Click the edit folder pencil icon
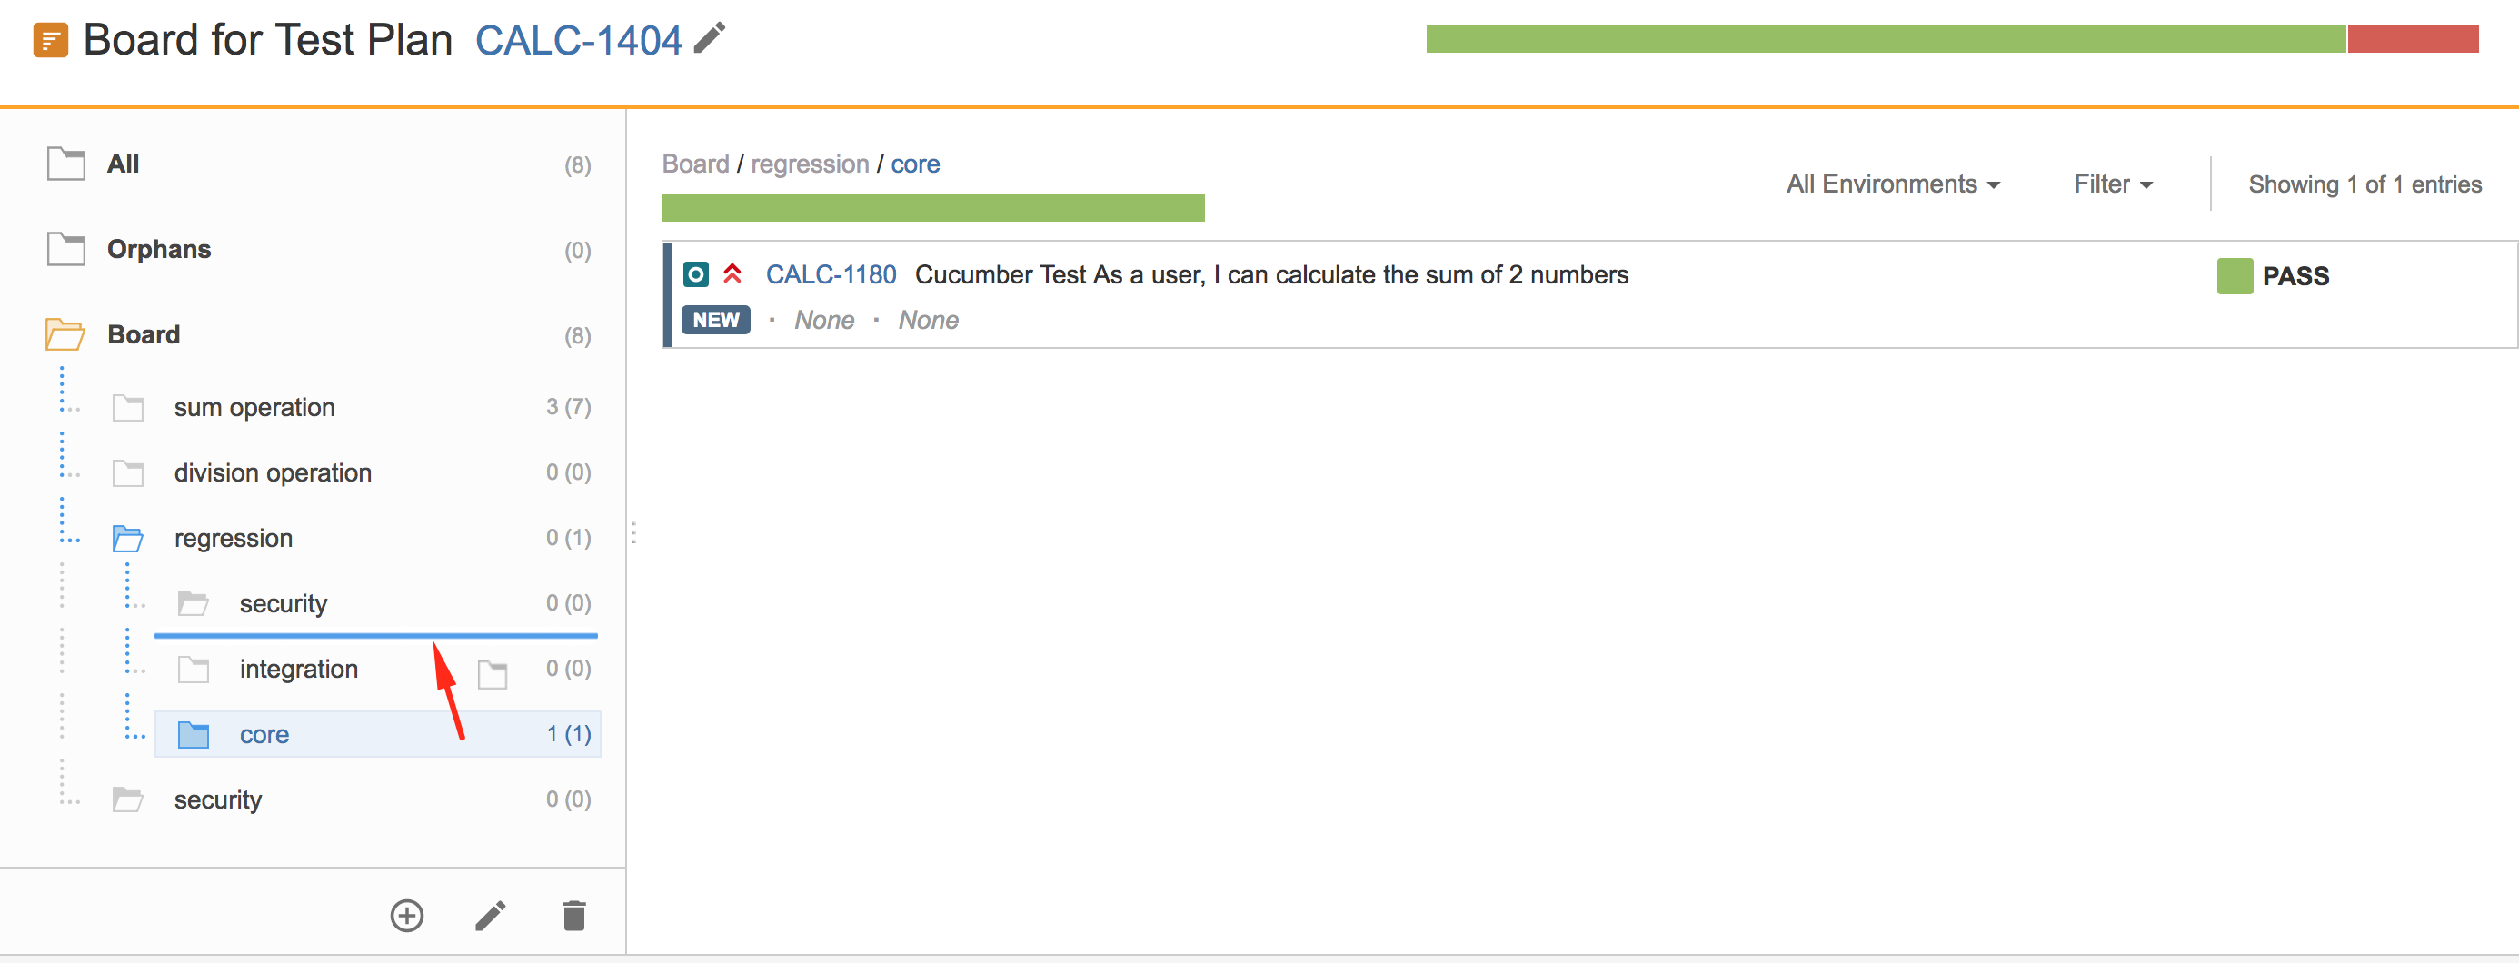The width and height of the screenshot is (2519, 963). pyautogui.click(x=490, y=916)
